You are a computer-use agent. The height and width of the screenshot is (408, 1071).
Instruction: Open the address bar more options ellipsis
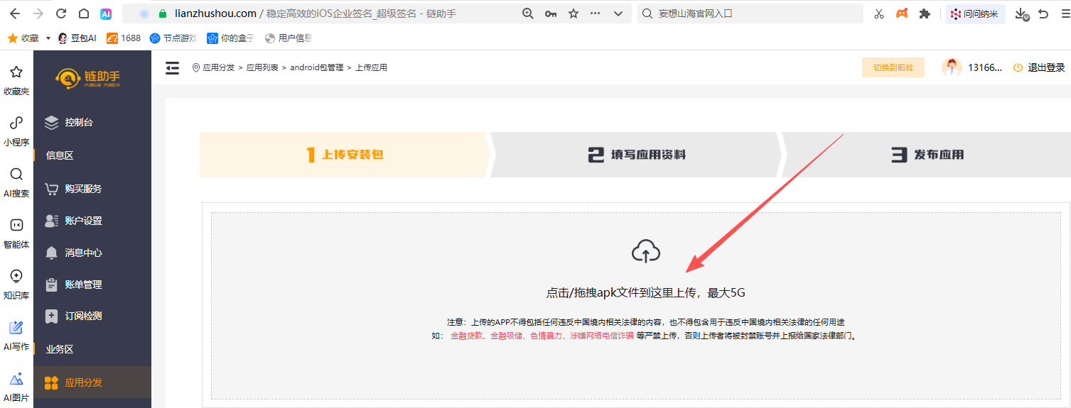(x=596, y=13)
